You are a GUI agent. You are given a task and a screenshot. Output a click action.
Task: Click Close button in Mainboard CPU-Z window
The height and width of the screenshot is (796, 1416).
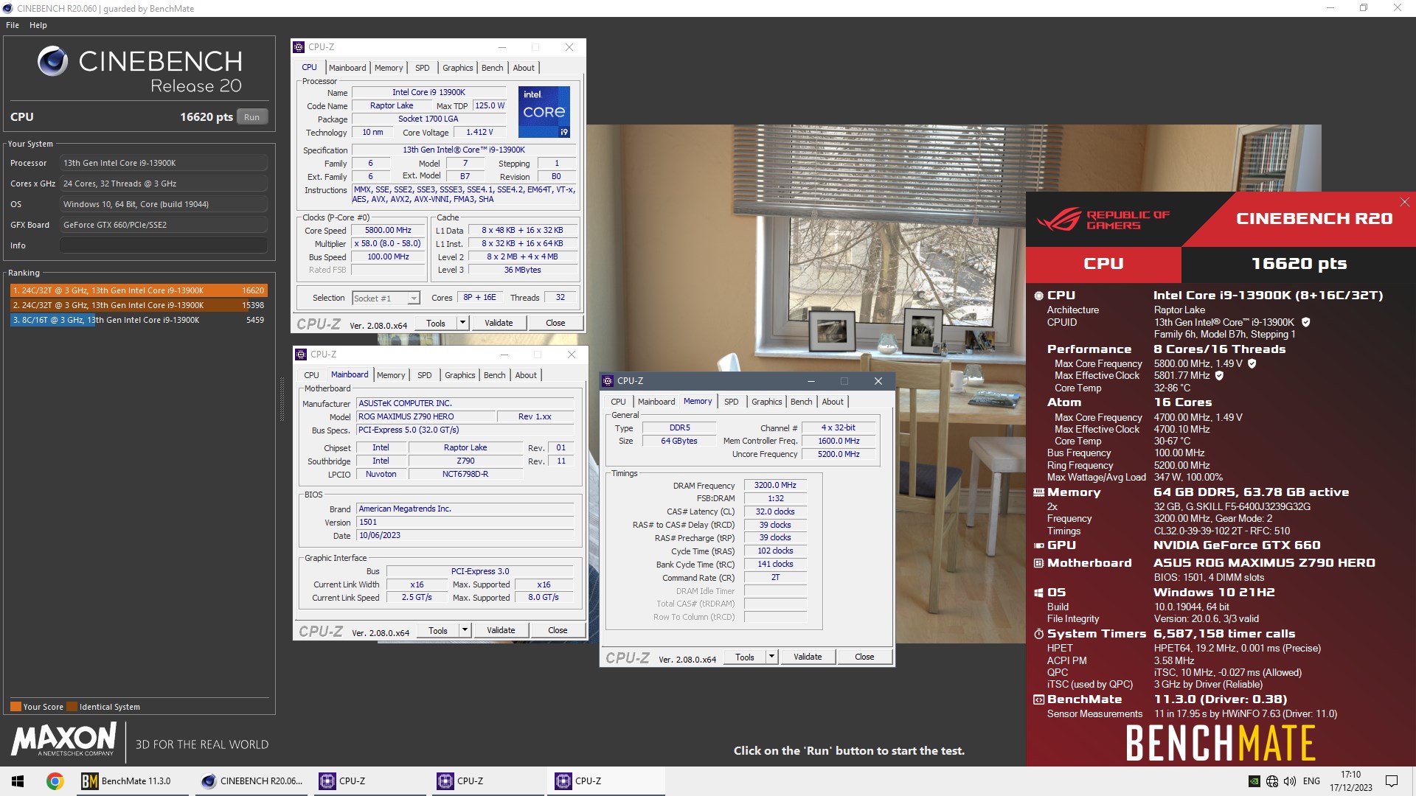(558, 630)
